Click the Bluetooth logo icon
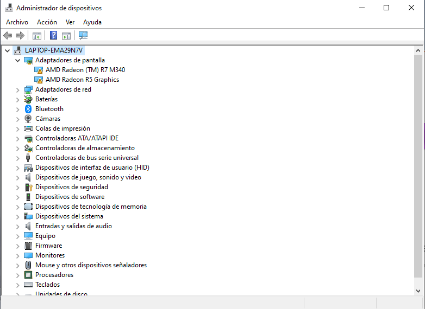425x309 pixels. pos(28,109)
